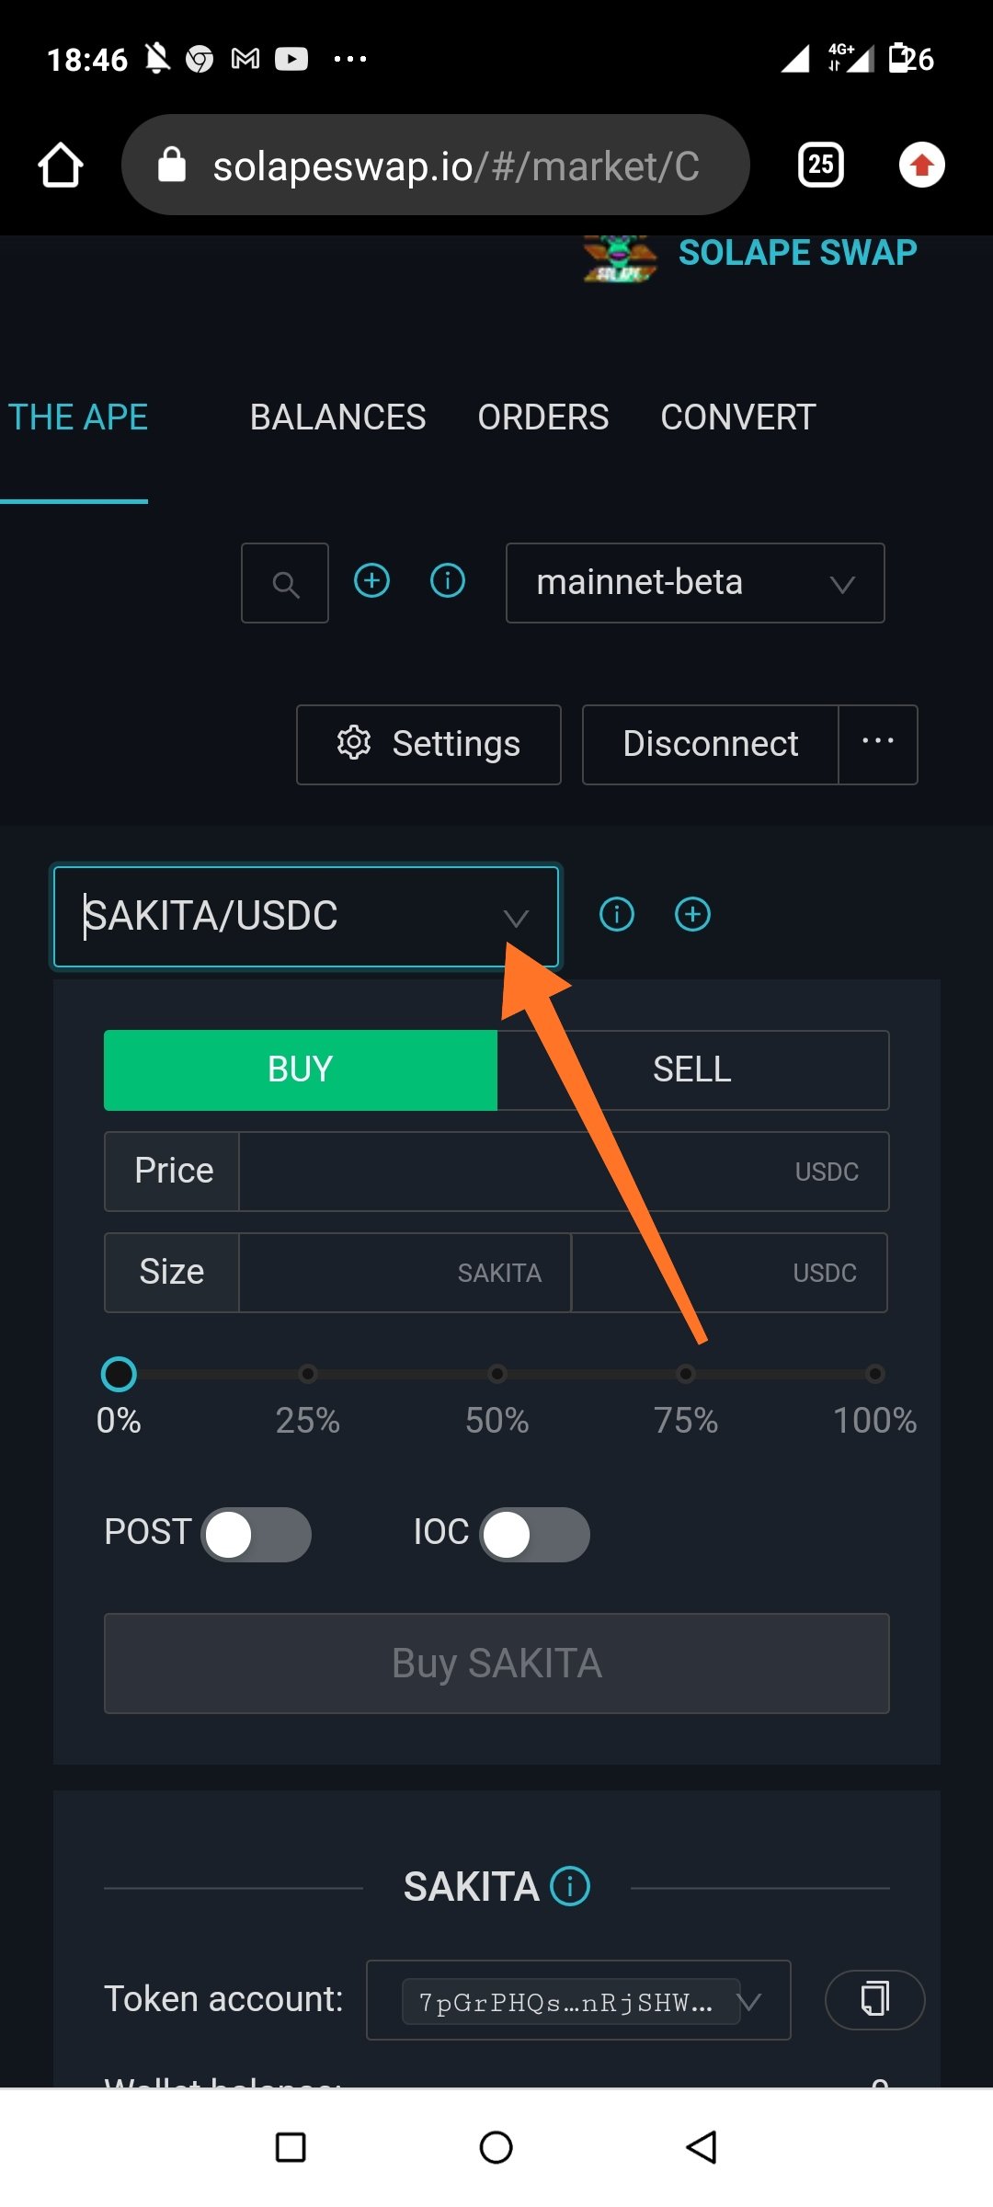The width and height of the screenshot is (993, 2207).
Task: Enable the POST toggle switch
Action: point(256,1534)
